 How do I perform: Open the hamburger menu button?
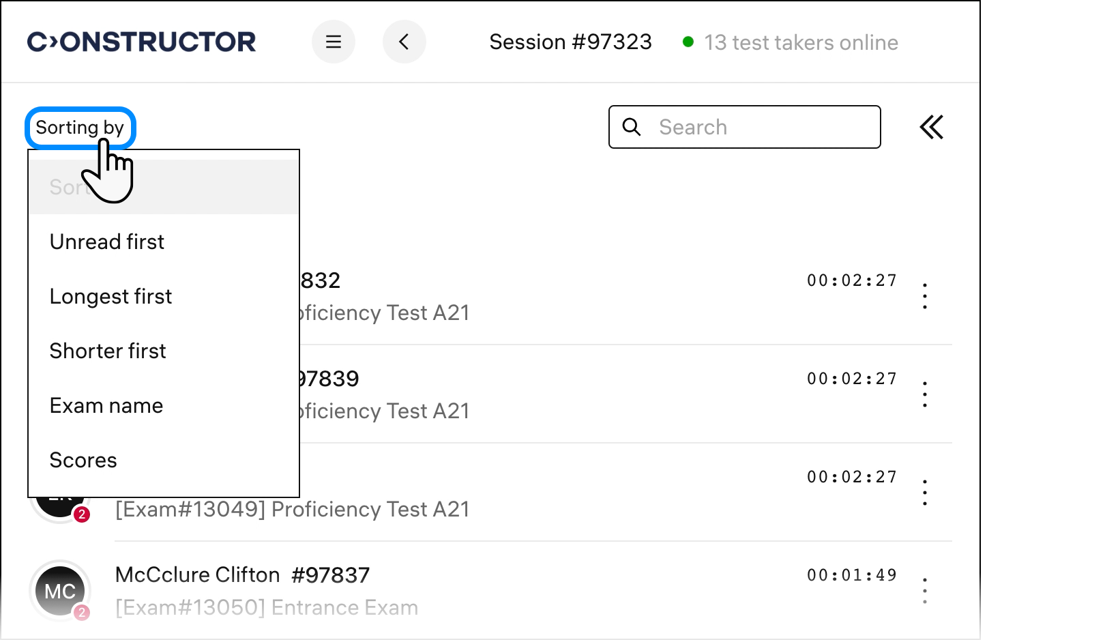334,42
